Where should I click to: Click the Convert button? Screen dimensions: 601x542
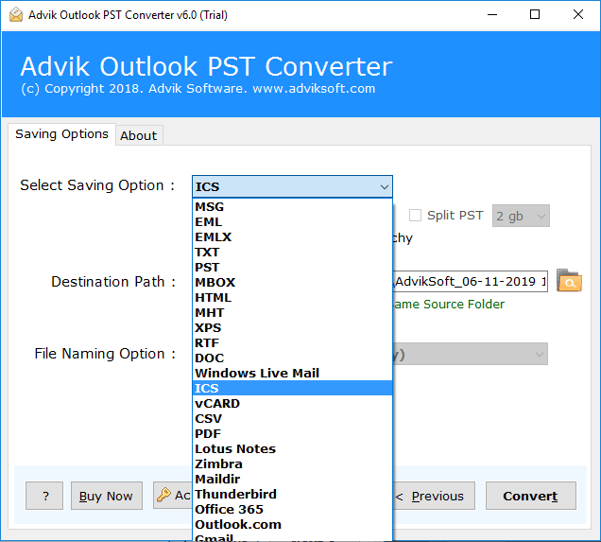[530, 496]
